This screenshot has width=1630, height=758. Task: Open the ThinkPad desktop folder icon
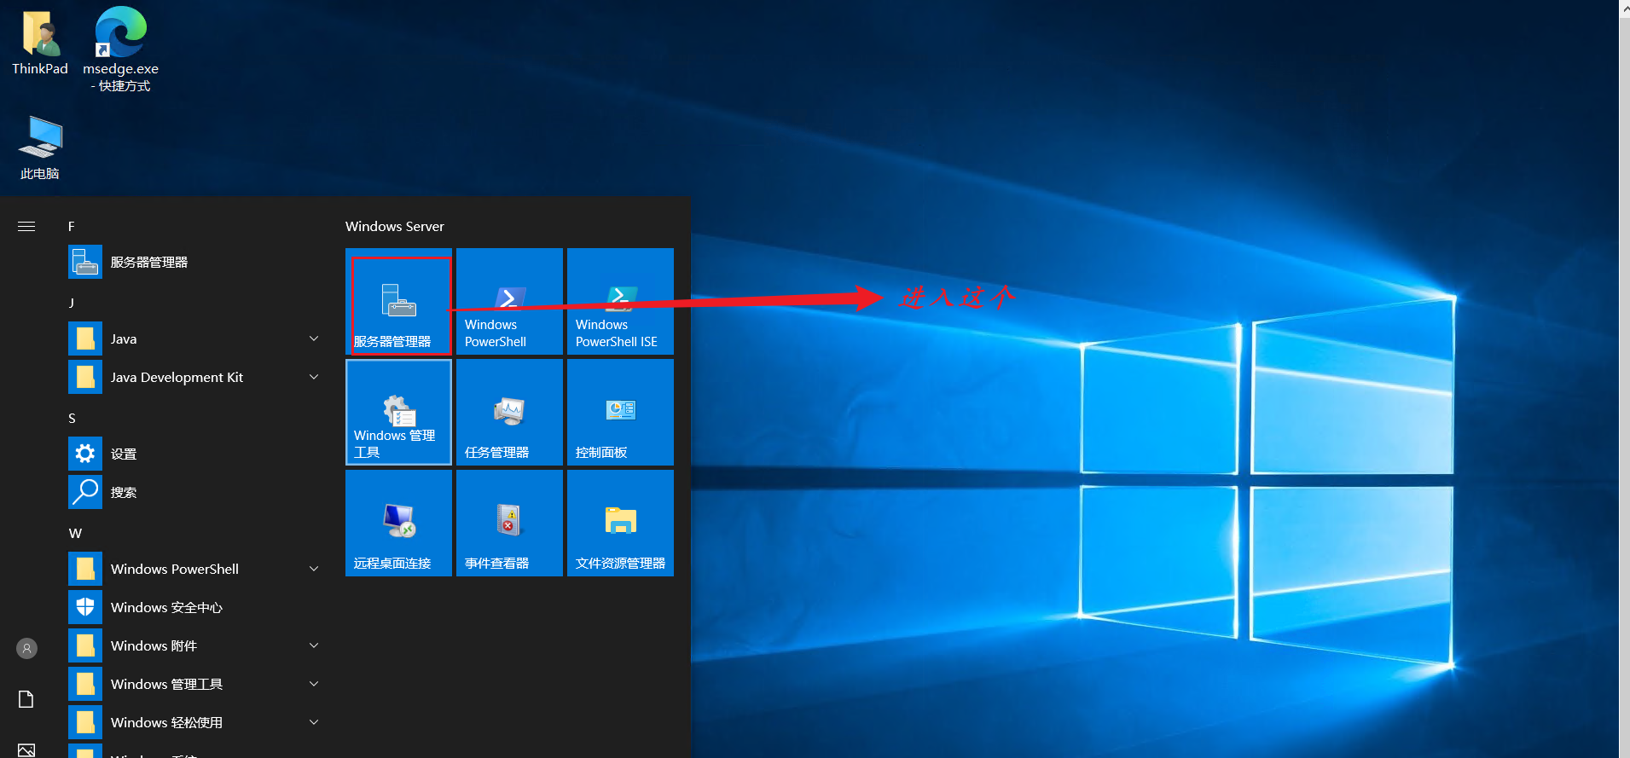pyautogui.click(x=39, y=43)
